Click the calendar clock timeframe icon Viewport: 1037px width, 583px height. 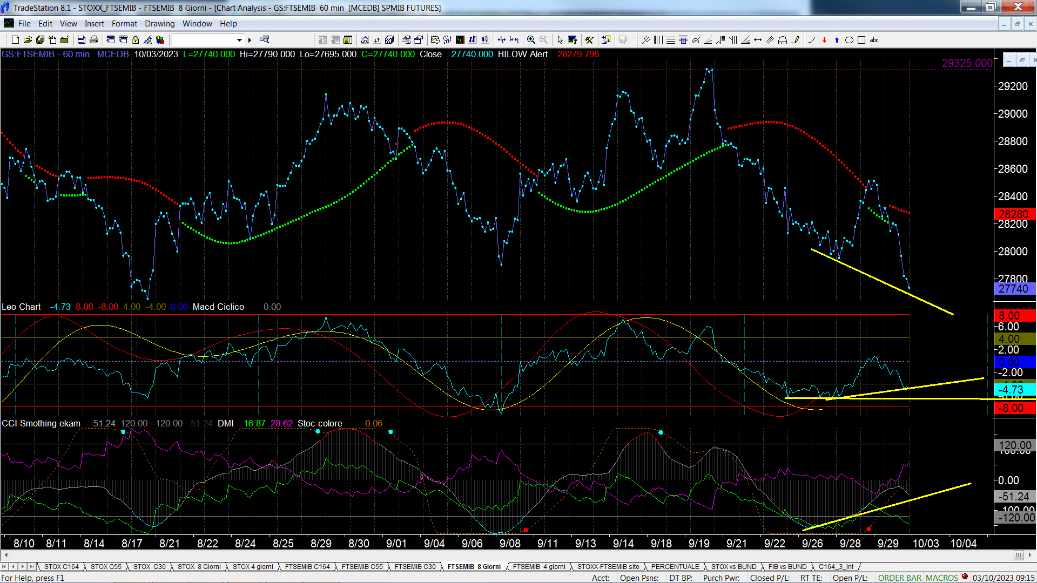coord(435,39)
